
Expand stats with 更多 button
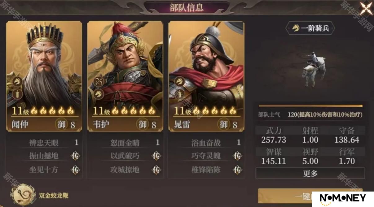pos(310,173)
